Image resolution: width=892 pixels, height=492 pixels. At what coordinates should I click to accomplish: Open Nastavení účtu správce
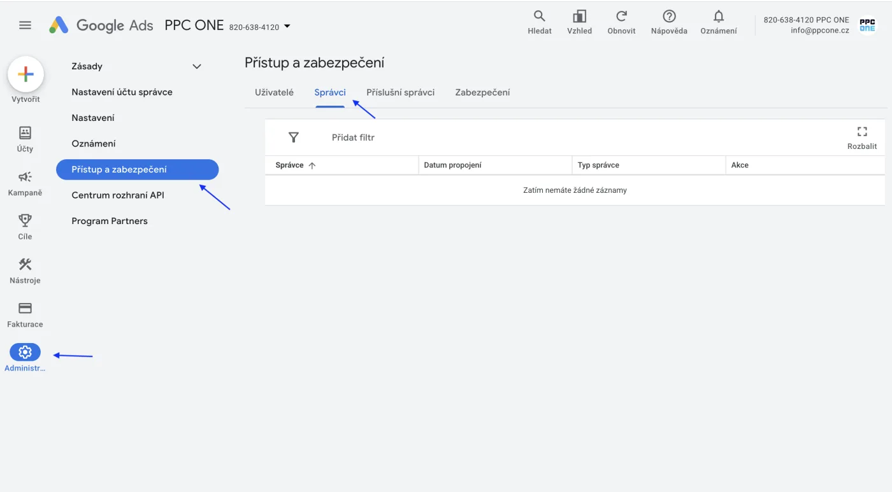pos(122,92)
